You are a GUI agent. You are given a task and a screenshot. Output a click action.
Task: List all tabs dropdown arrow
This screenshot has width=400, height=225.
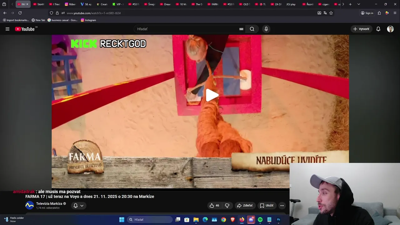(x=358, y=4)
